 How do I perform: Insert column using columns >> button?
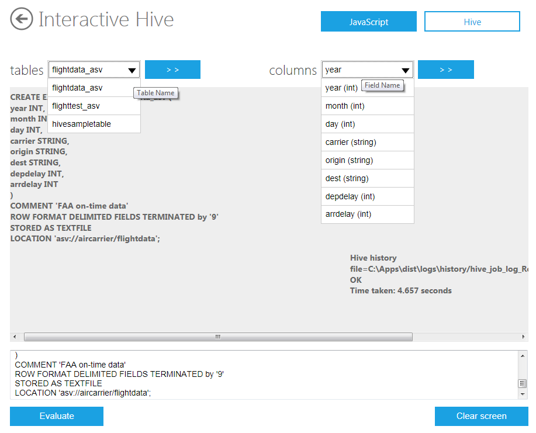click(x=445, y=70)
